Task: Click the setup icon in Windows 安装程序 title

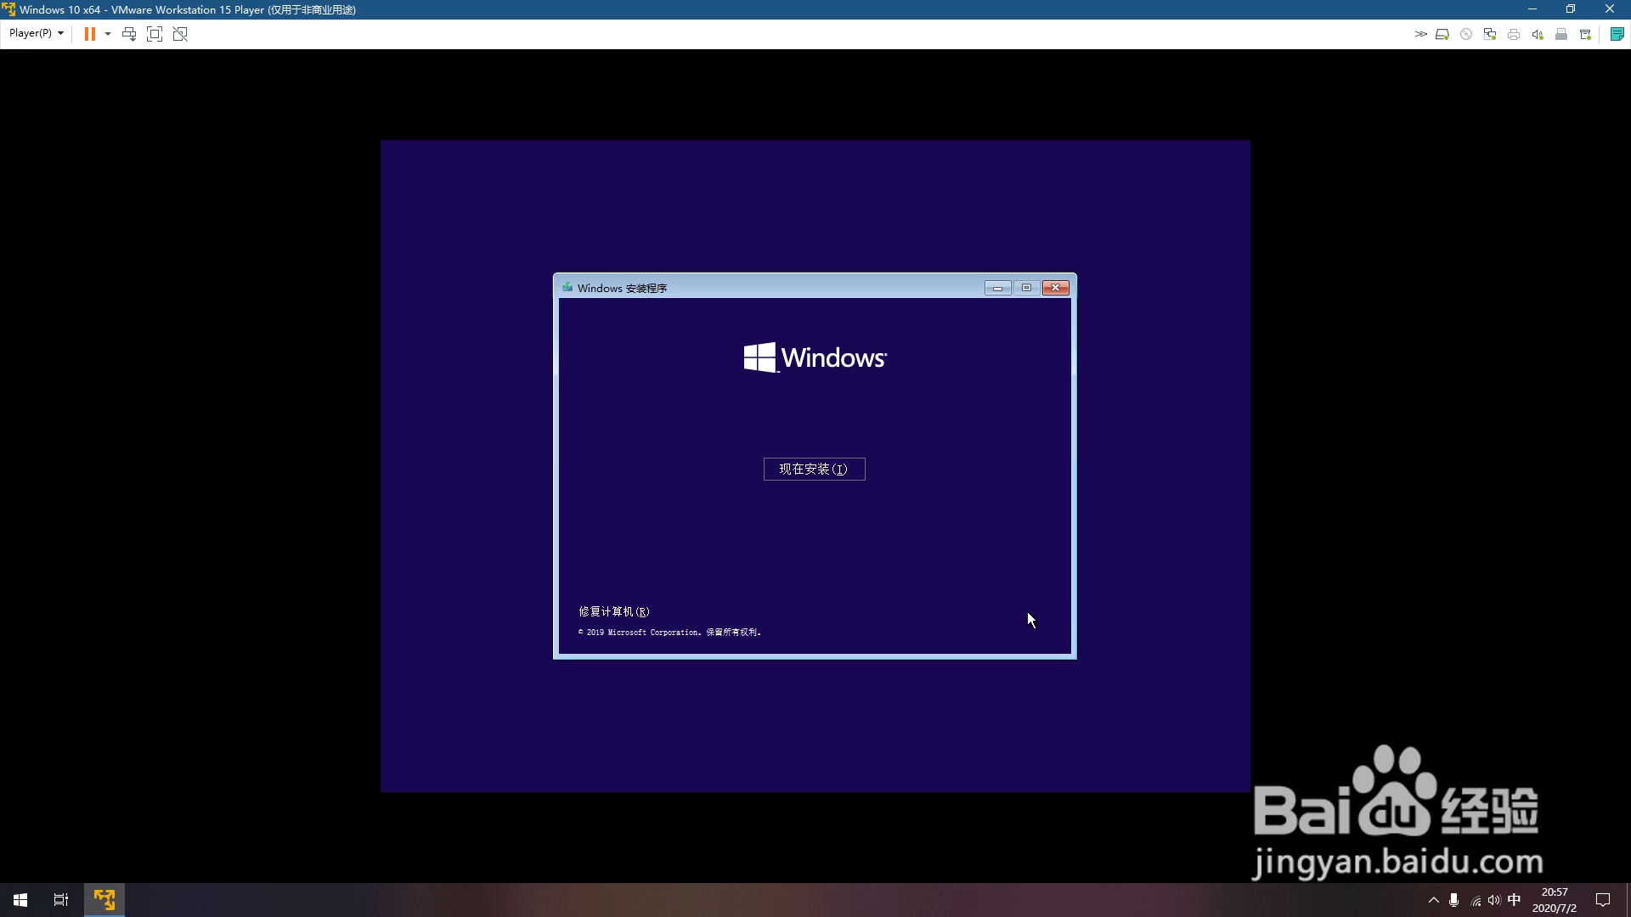Action: pos(567,288)
